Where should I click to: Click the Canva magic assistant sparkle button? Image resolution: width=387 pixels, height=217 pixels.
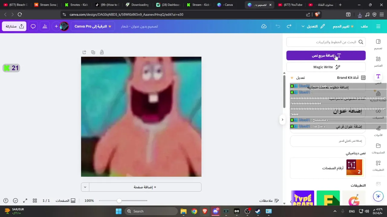[378, 196]
